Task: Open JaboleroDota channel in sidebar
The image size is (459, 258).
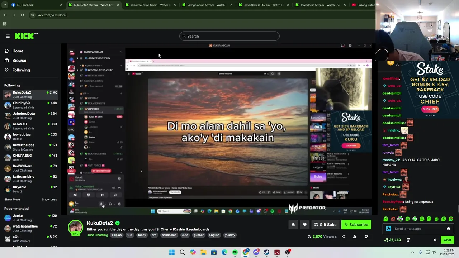Action: point(30,115)
